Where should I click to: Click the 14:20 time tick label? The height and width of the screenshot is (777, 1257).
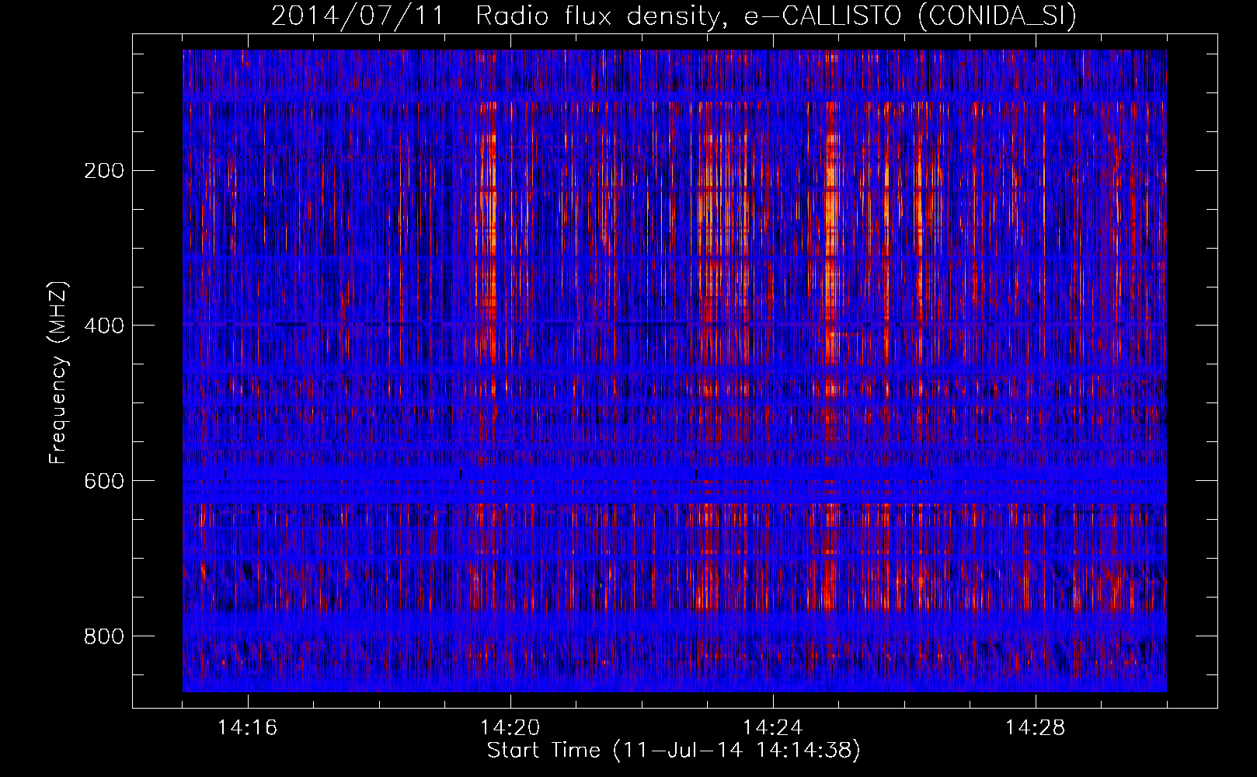510,727
